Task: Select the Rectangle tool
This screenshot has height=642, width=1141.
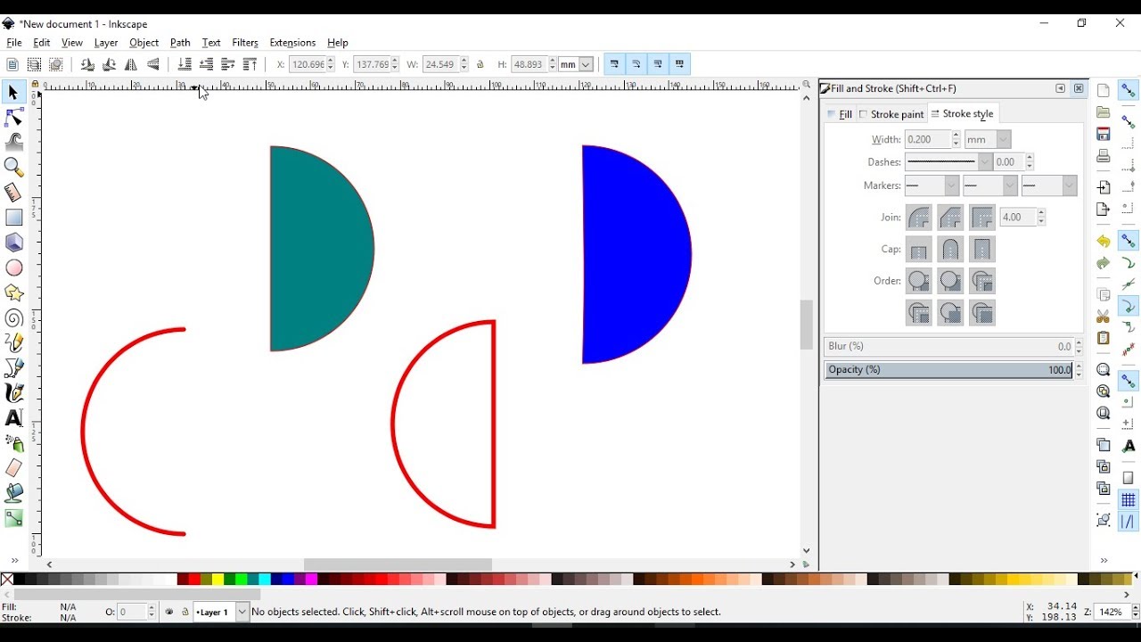Action: tap(13, 218)
